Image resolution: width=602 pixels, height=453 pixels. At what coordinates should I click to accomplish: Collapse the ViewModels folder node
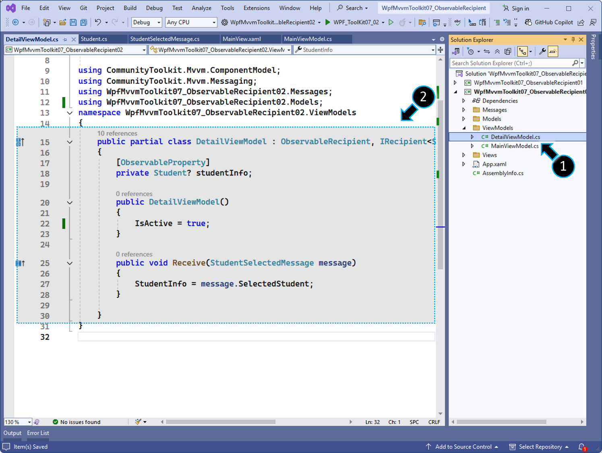pos(463,128)
